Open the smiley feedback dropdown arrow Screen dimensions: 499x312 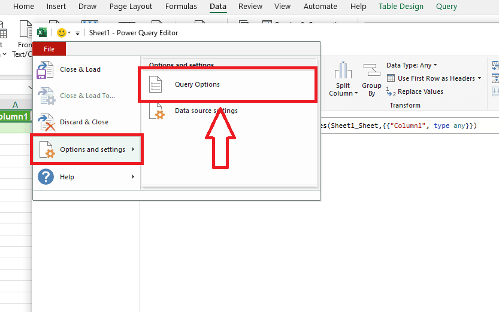tap(69, 33)
